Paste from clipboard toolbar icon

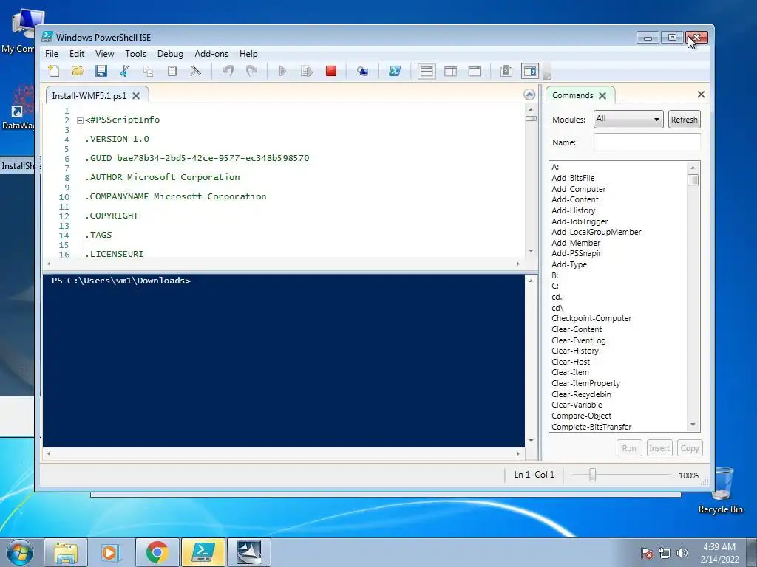pos(172,72)
